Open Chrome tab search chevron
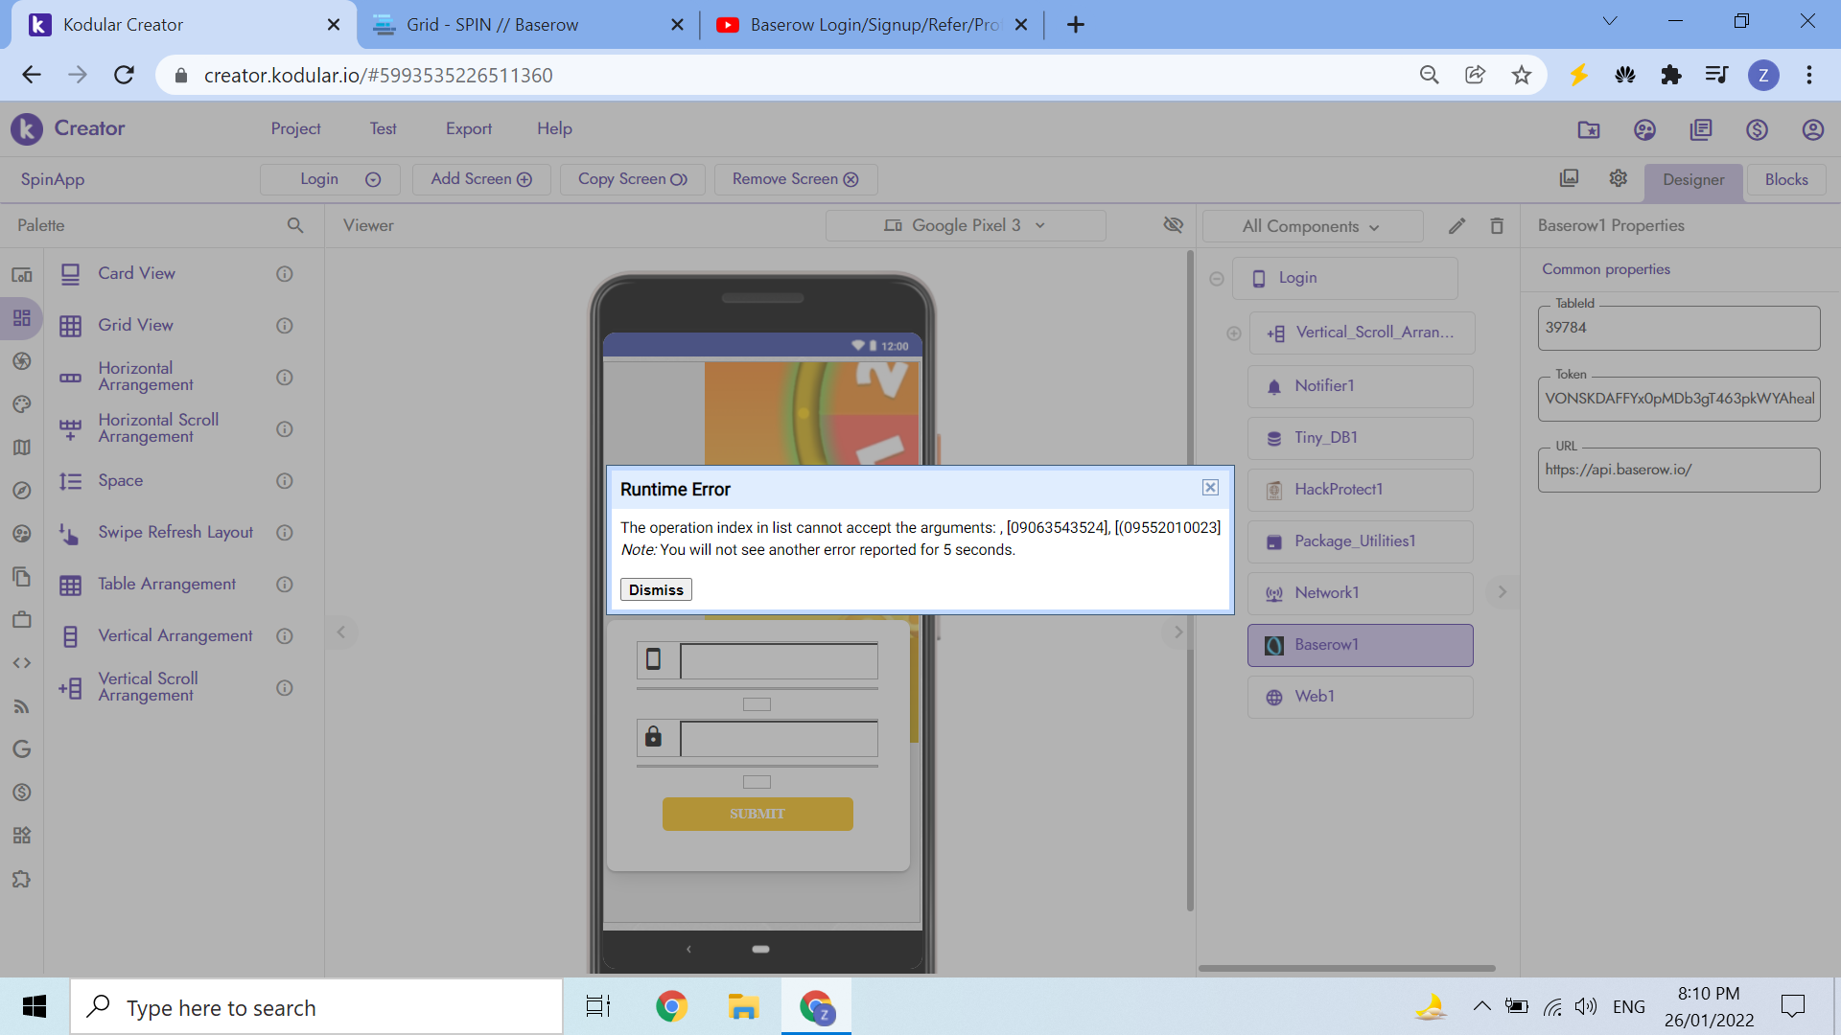 (1610, 21)
